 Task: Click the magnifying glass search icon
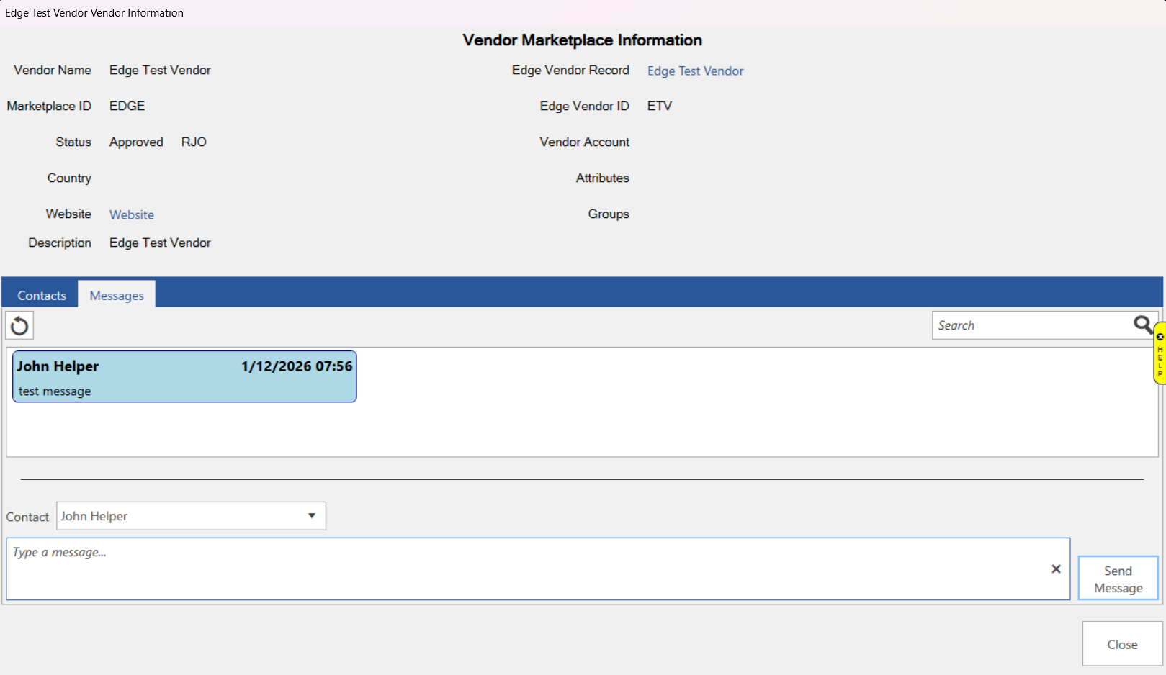(x=1142, y=325)
